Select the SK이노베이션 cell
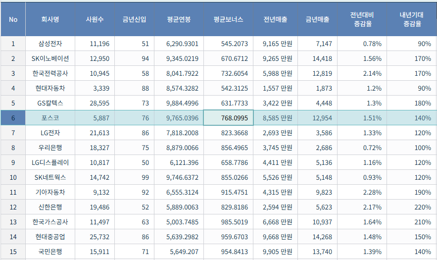The height and width of the screenshot is (260, 437). 50,58
